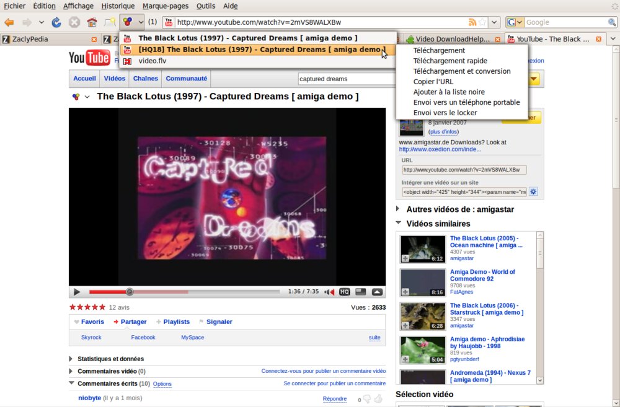Toggle the video player size button
The image size is (620, 407).
[361, 292]
